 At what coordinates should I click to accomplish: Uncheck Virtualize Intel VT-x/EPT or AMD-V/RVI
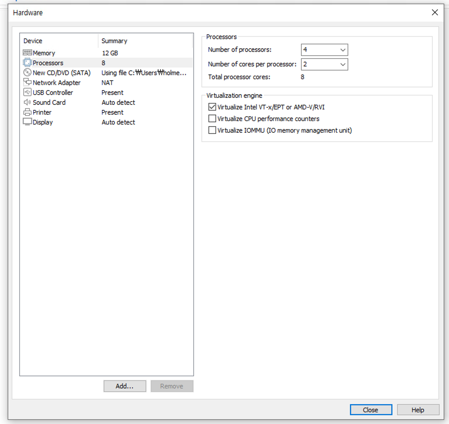pyautogui.click(x=212, y=107)
